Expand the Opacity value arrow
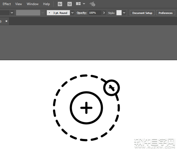177x151 pixels. point(104,13)
